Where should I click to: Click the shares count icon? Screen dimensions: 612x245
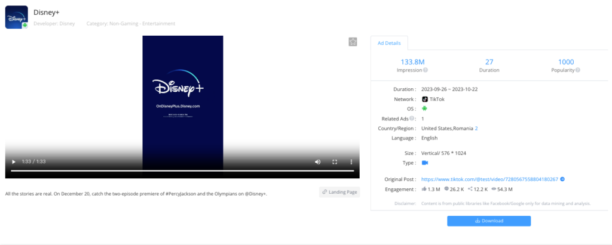(x=470, y=190)
